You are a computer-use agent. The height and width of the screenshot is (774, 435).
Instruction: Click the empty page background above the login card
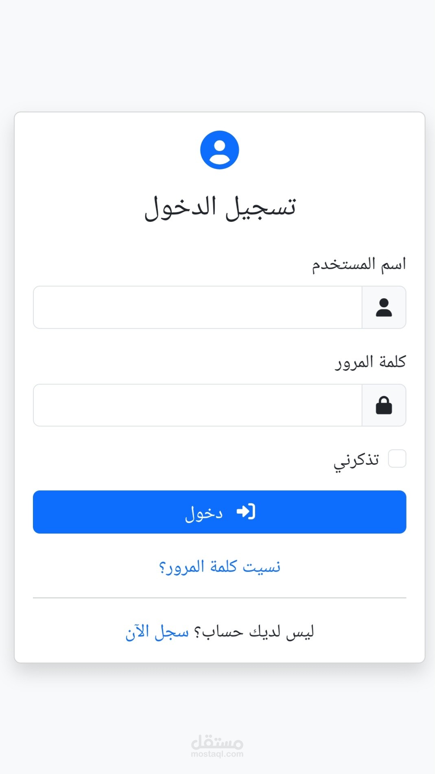(217, 53)
